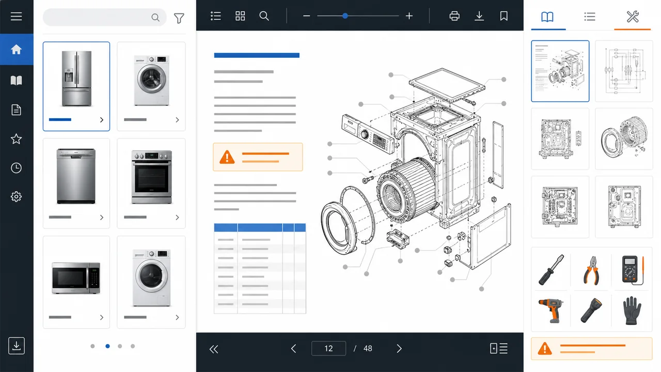
Task: Open history via the clock sidebar icon
Action: click(17, 168)
